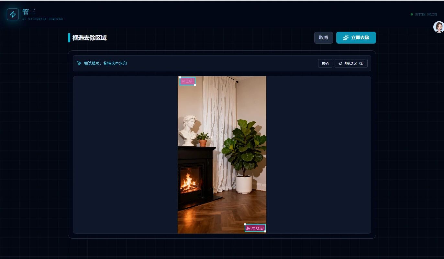Screen dimensions: 444x259
Task: Open the user avatar profile
Action: [438, 27]
